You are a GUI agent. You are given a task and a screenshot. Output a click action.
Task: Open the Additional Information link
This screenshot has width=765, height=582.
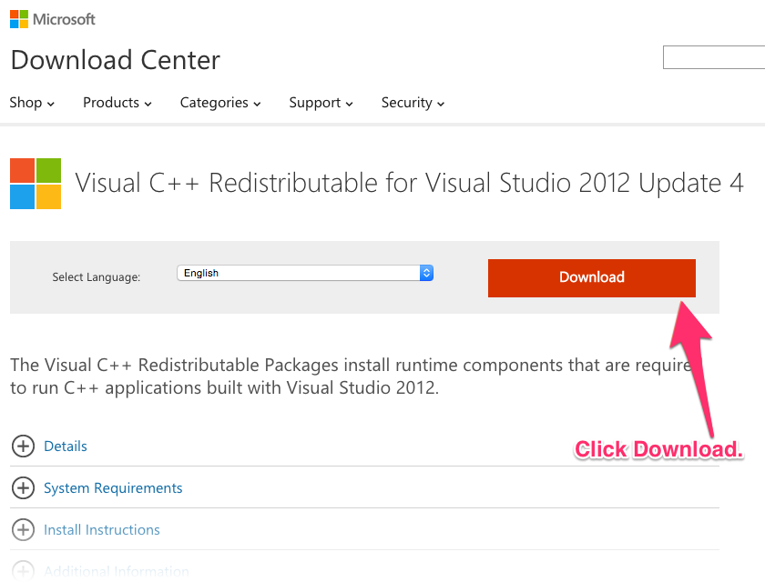(x=117, y=571)
